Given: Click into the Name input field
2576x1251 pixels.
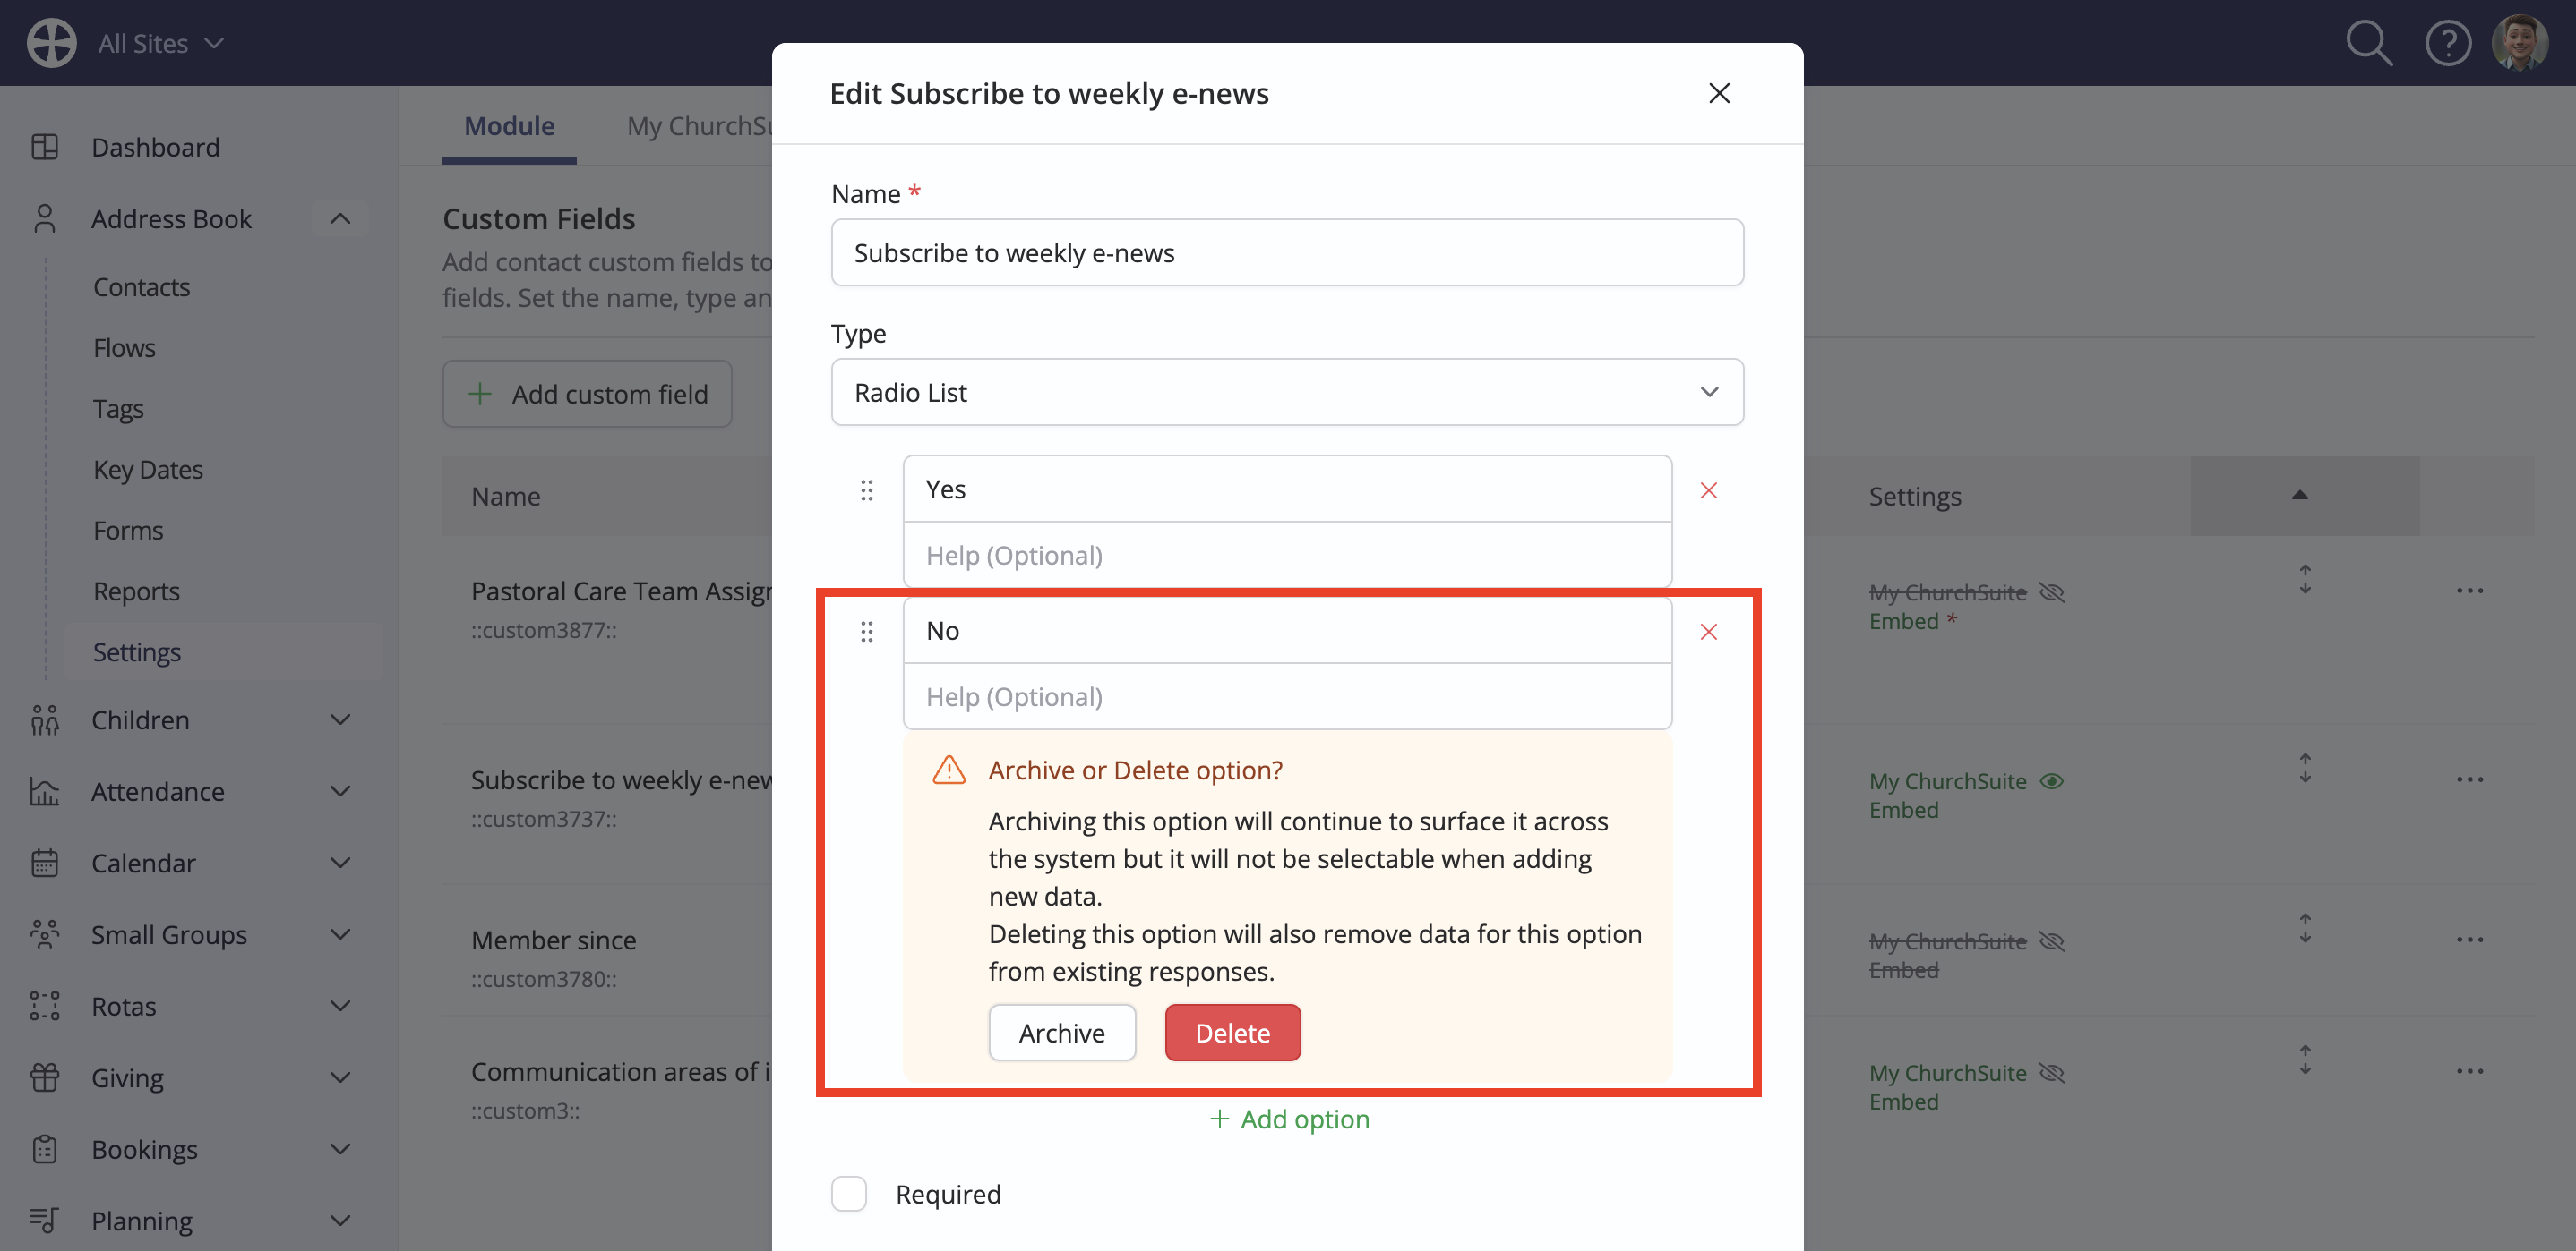Looking at the screenshot, I should [1287, 251].
